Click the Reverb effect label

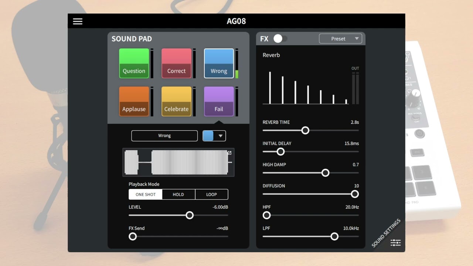pos(271,55)
